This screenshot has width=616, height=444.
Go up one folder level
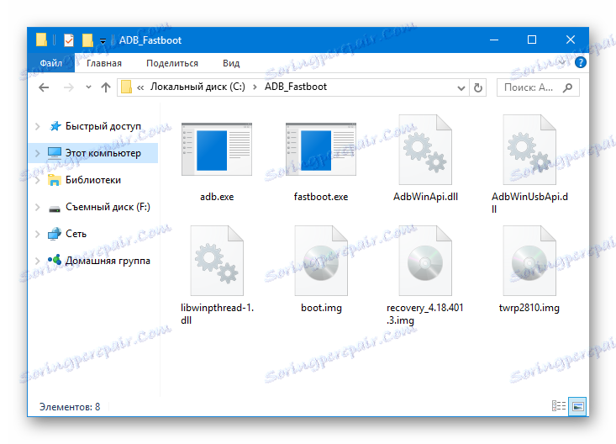tap(106, 87)
